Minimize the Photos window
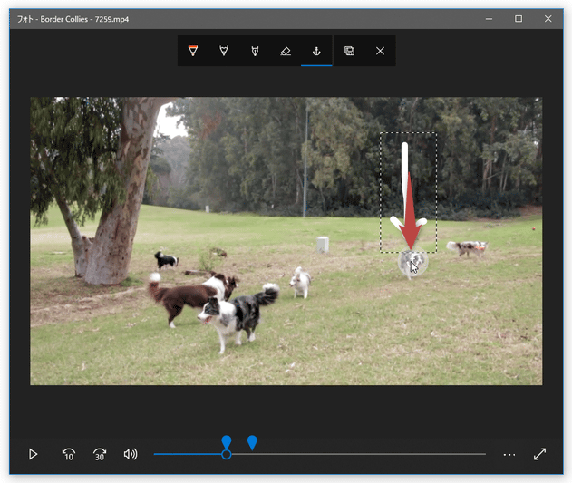This screenshot has height=483, width=572. click(x=490, y=18)
